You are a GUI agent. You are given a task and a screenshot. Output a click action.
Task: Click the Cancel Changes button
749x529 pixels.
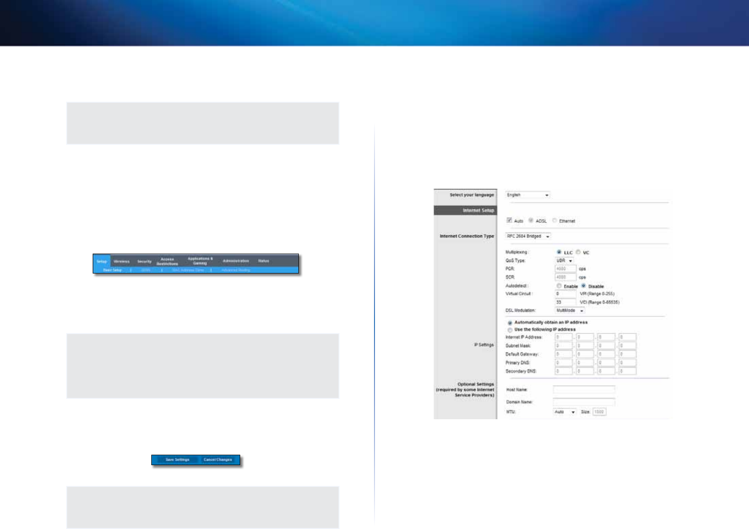(218, 460)
